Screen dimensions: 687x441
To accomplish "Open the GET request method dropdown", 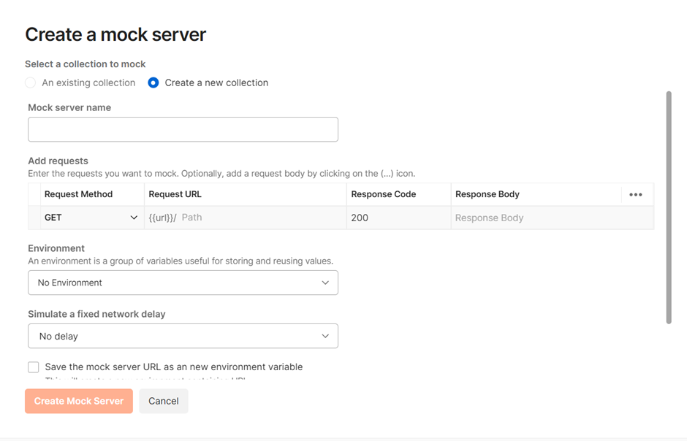I will (91, 218).
